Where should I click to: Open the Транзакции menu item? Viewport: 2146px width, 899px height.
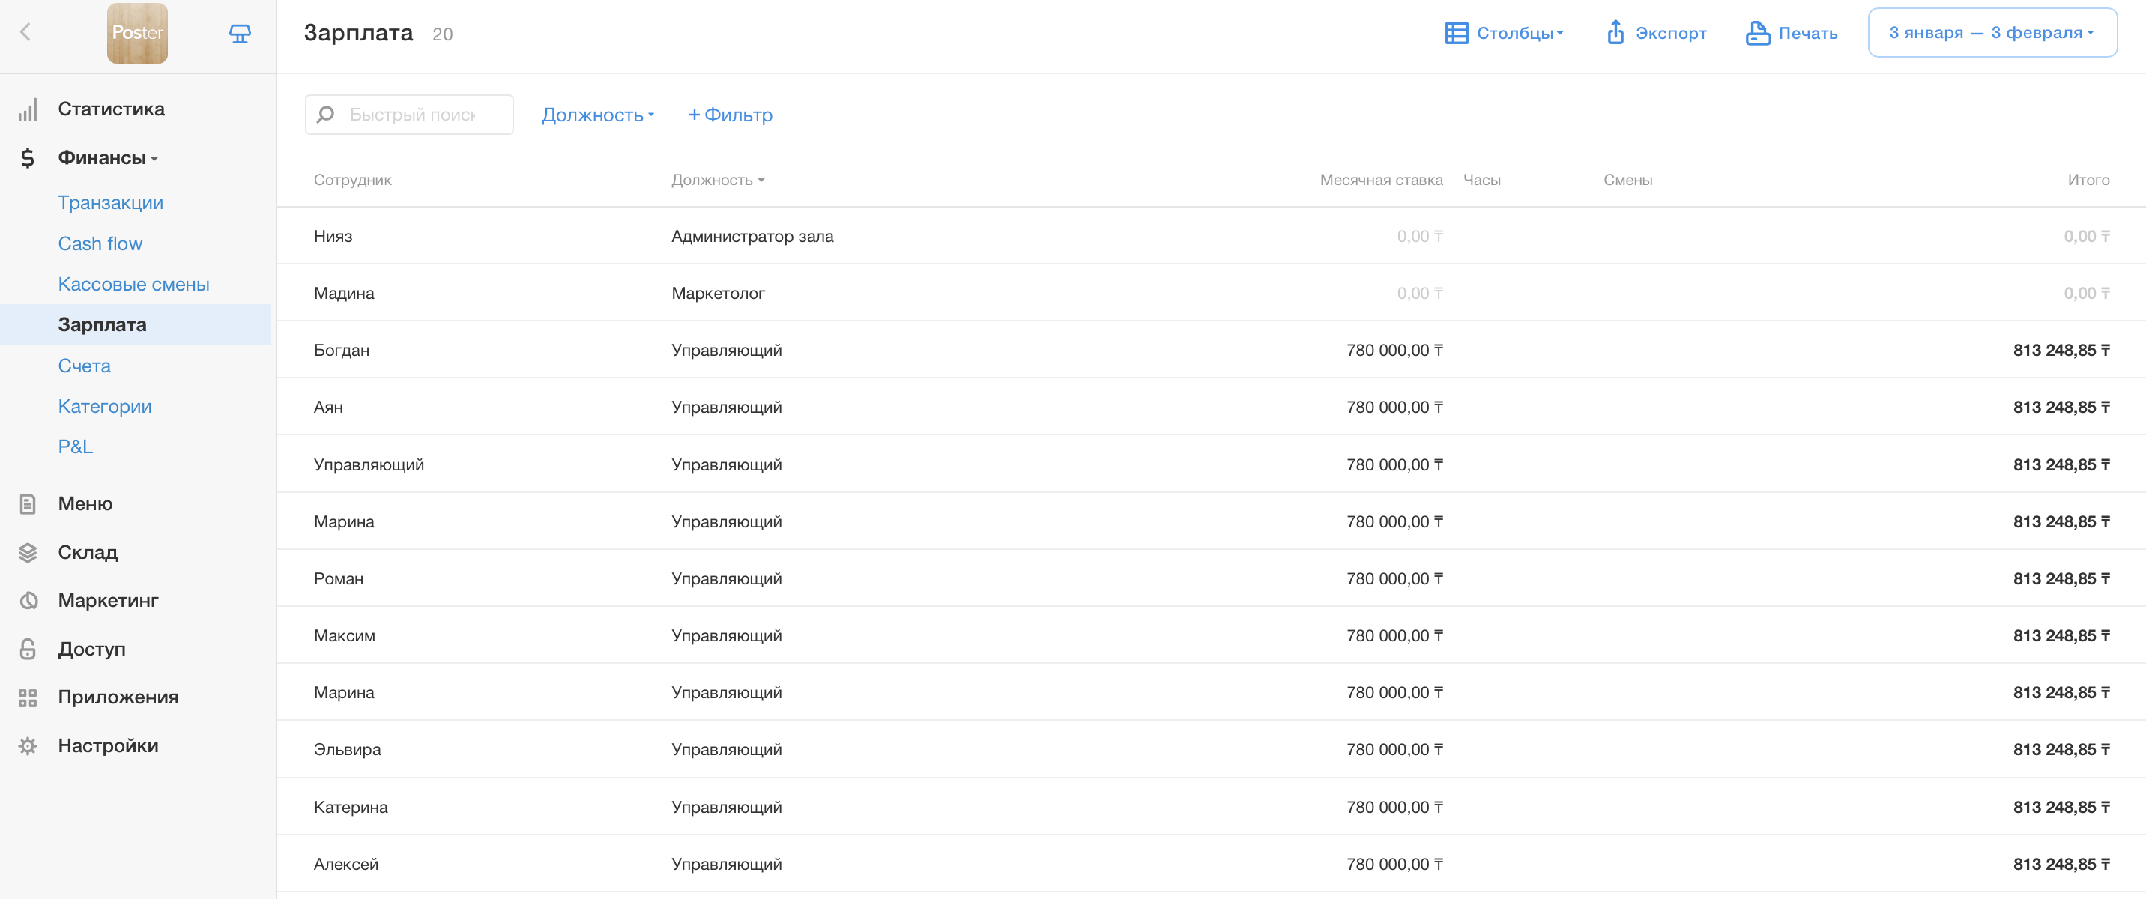click(110, 202)
